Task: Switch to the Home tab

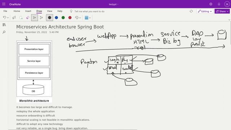Action: tap(17, 11)
